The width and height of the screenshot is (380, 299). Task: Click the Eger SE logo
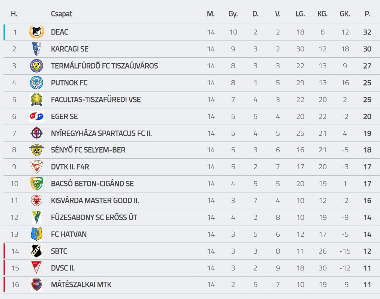37,117
